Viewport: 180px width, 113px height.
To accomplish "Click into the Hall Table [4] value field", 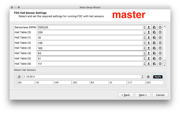I will point(90,53).
